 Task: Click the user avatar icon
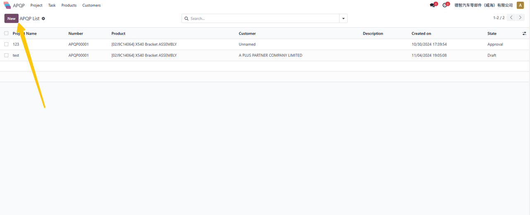click(x=520, y=5)
